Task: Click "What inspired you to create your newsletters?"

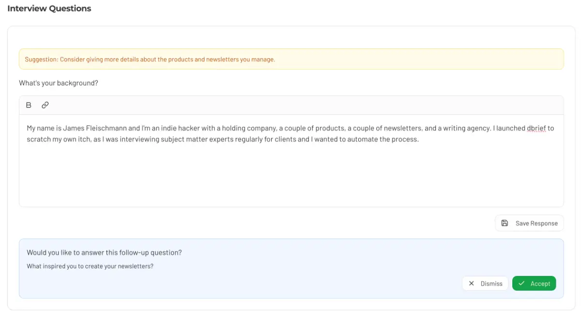Action: pos(90,266)
